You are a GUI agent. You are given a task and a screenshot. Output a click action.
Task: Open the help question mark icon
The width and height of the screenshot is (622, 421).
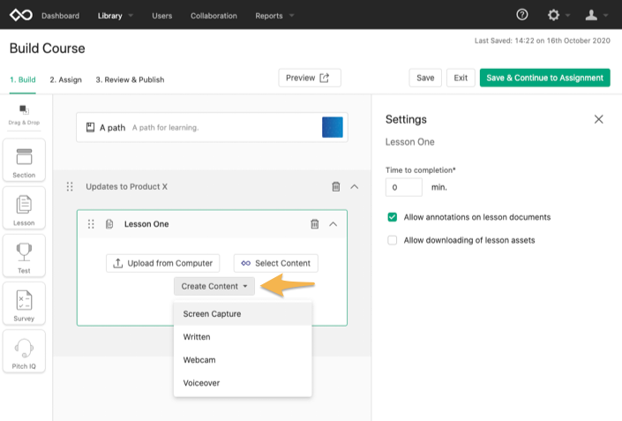click(x=522, y=15)
